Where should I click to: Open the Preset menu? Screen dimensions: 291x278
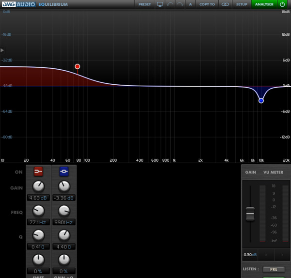pos(145,4)
